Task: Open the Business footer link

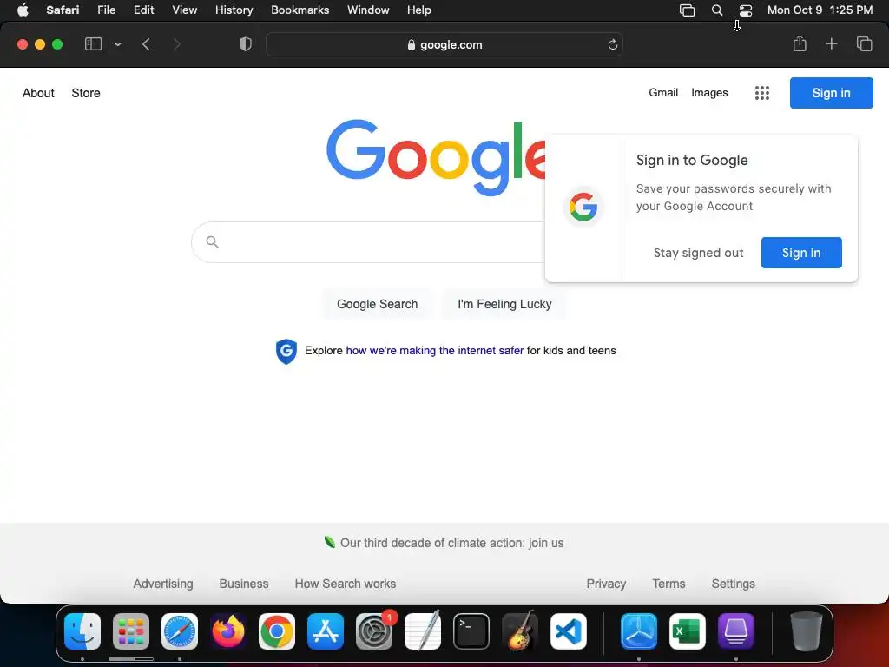Action: pyautogui.click(x=244, y=584)
